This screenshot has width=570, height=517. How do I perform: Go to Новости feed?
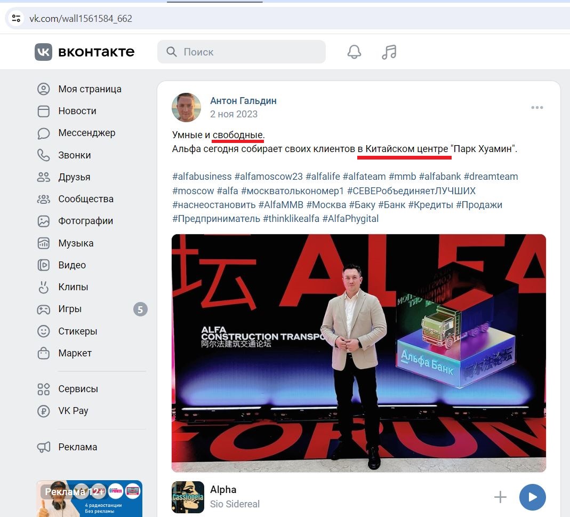(77, 111)
